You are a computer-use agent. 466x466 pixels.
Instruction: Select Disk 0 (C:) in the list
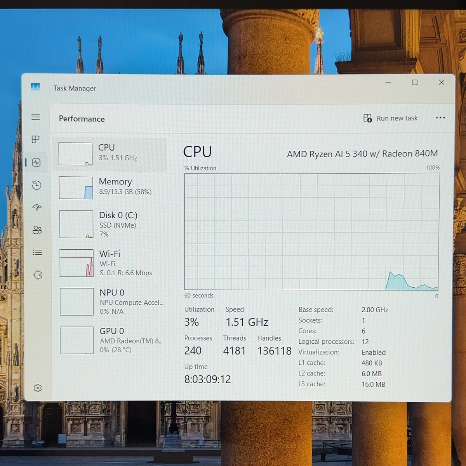tap(111, 224)
